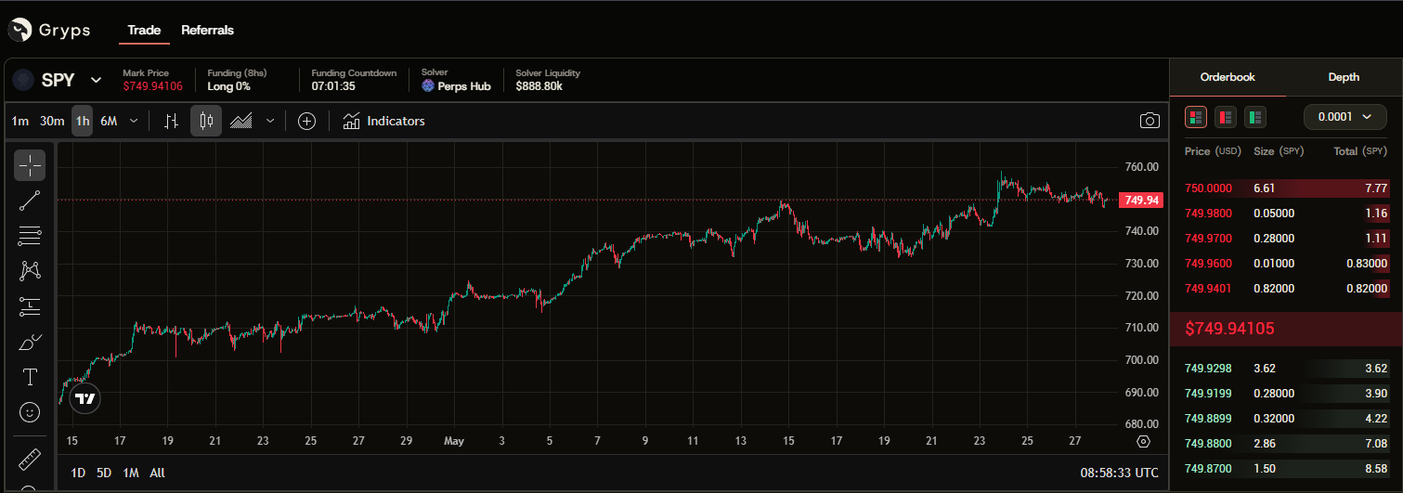Viewport: 1403px width, 493px height.
Task: Select the horizontal lines Fibonacci tool
Action: tap(30, 236)
